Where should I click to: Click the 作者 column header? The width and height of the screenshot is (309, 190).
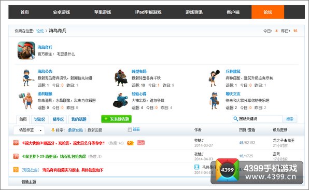click(x=198, y=130)
